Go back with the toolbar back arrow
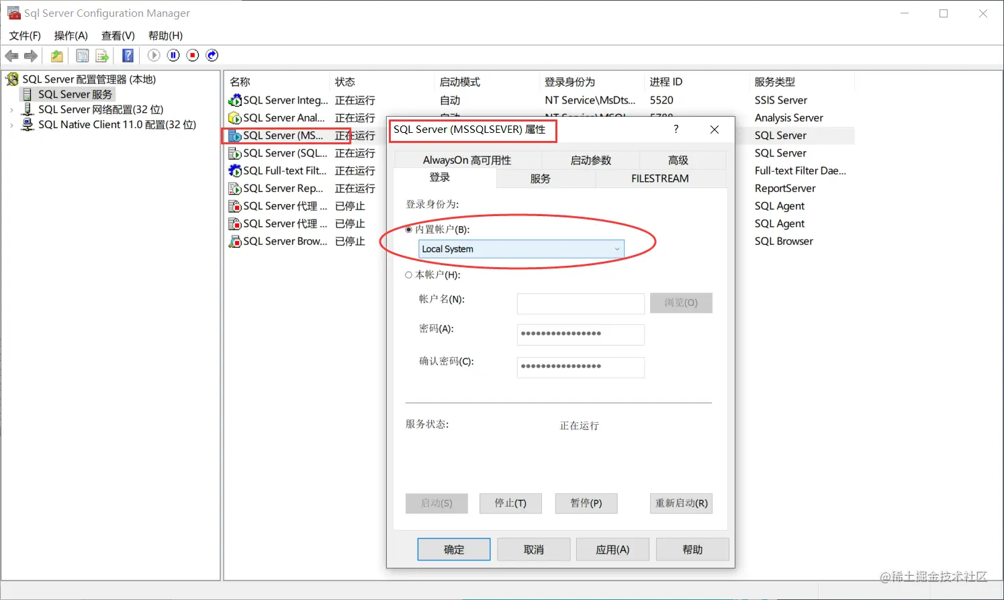 click(x=11, y=56)
